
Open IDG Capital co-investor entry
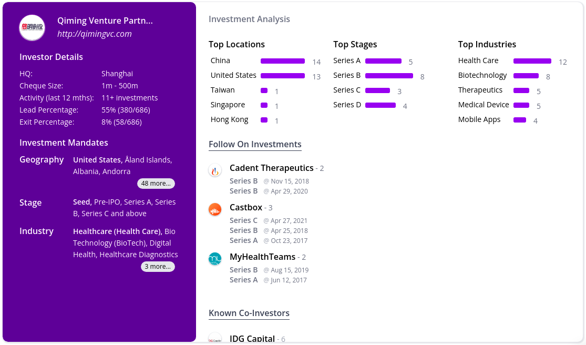coord(252,339)
